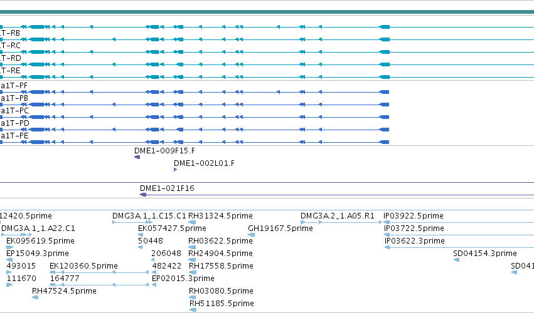Viewport: 534px width, 313px height.
Task: Click the IP03922.5prime EST label
Action: click(x=413, y=216)
